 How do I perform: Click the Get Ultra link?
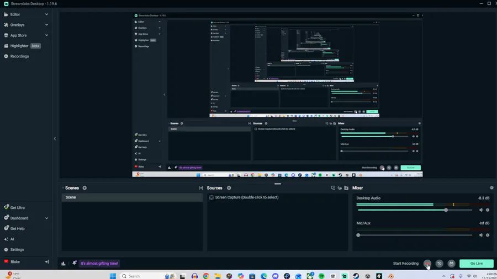(x=18, y=207)
